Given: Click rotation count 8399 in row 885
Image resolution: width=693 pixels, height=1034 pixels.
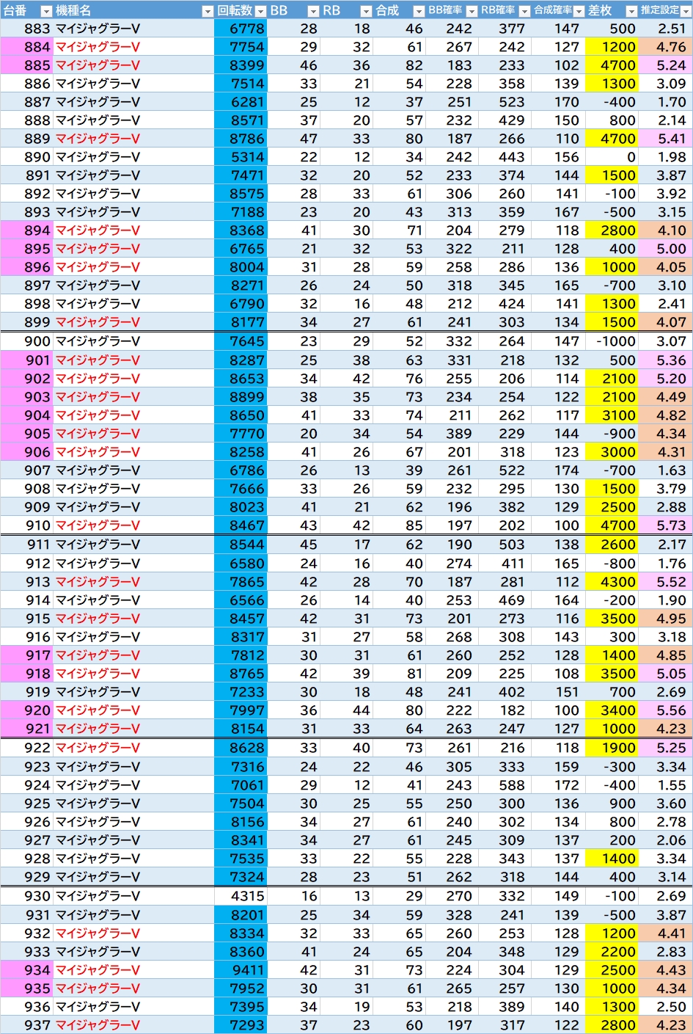Looking at the screenshot, I should click(x=241, y=65).
